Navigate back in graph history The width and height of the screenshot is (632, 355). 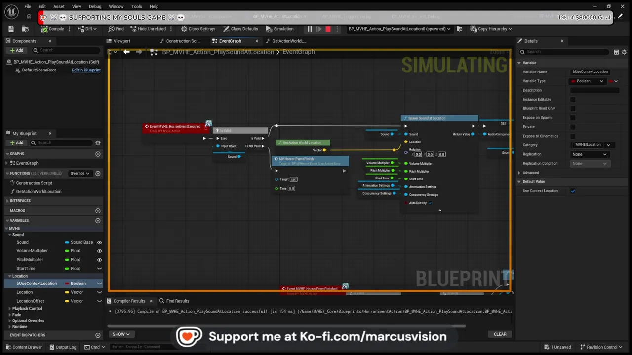pyautogui.click(x=126, y=52)
